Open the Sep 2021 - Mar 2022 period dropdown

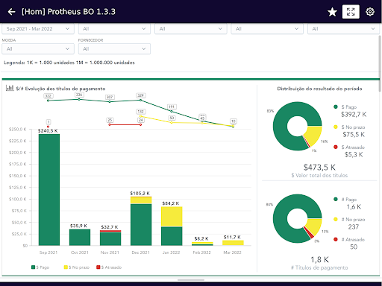(x=38, y=29)
